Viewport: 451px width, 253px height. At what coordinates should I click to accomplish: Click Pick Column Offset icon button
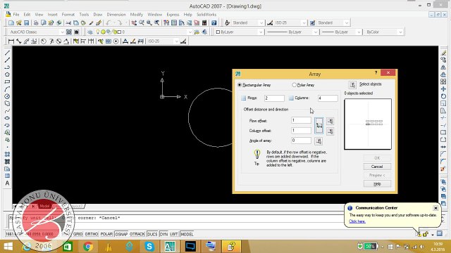tap(330, 131)
